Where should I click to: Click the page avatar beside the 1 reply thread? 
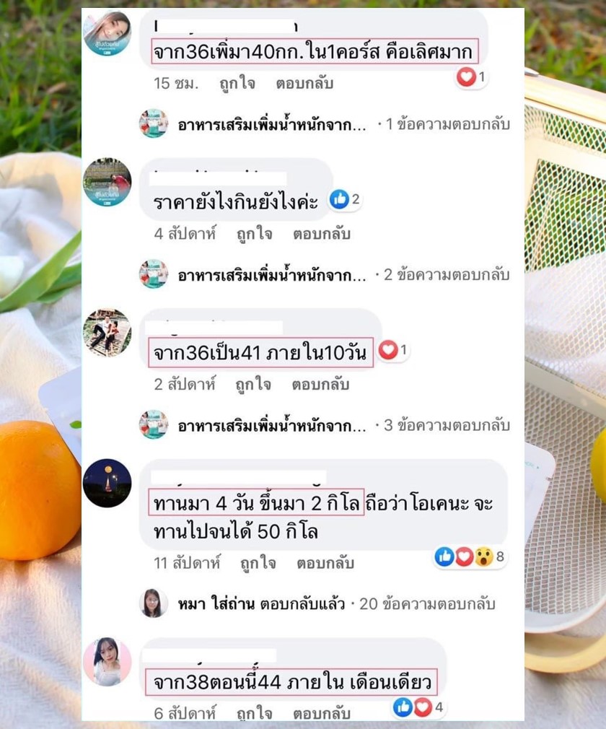154,123
